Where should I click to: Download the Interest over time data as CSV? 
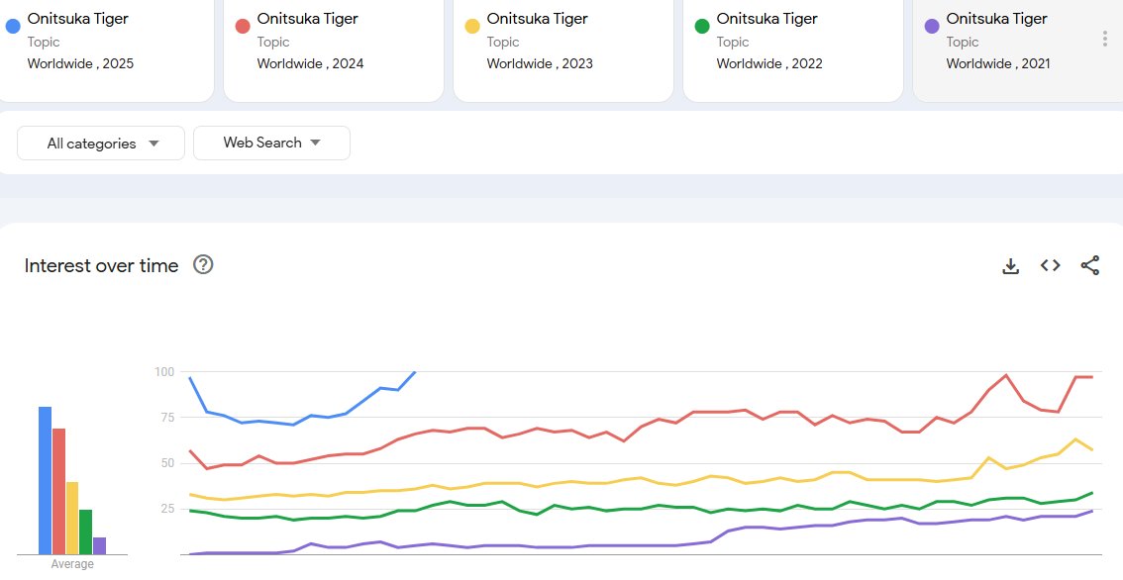[1010, 266]
